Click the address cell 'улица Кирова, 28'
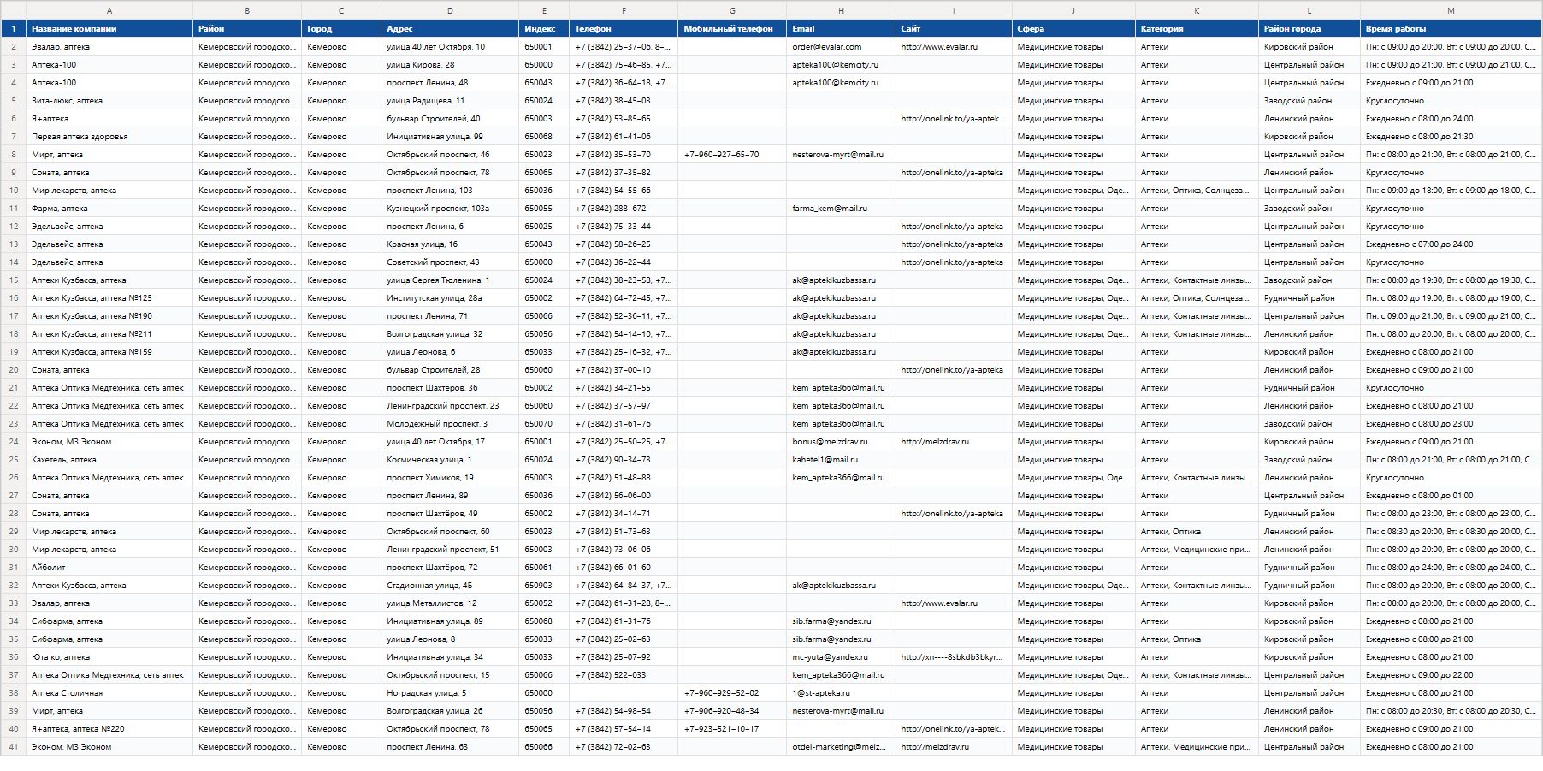The image size is (1543, 771). pyautogui.click(x=450, y=65)
